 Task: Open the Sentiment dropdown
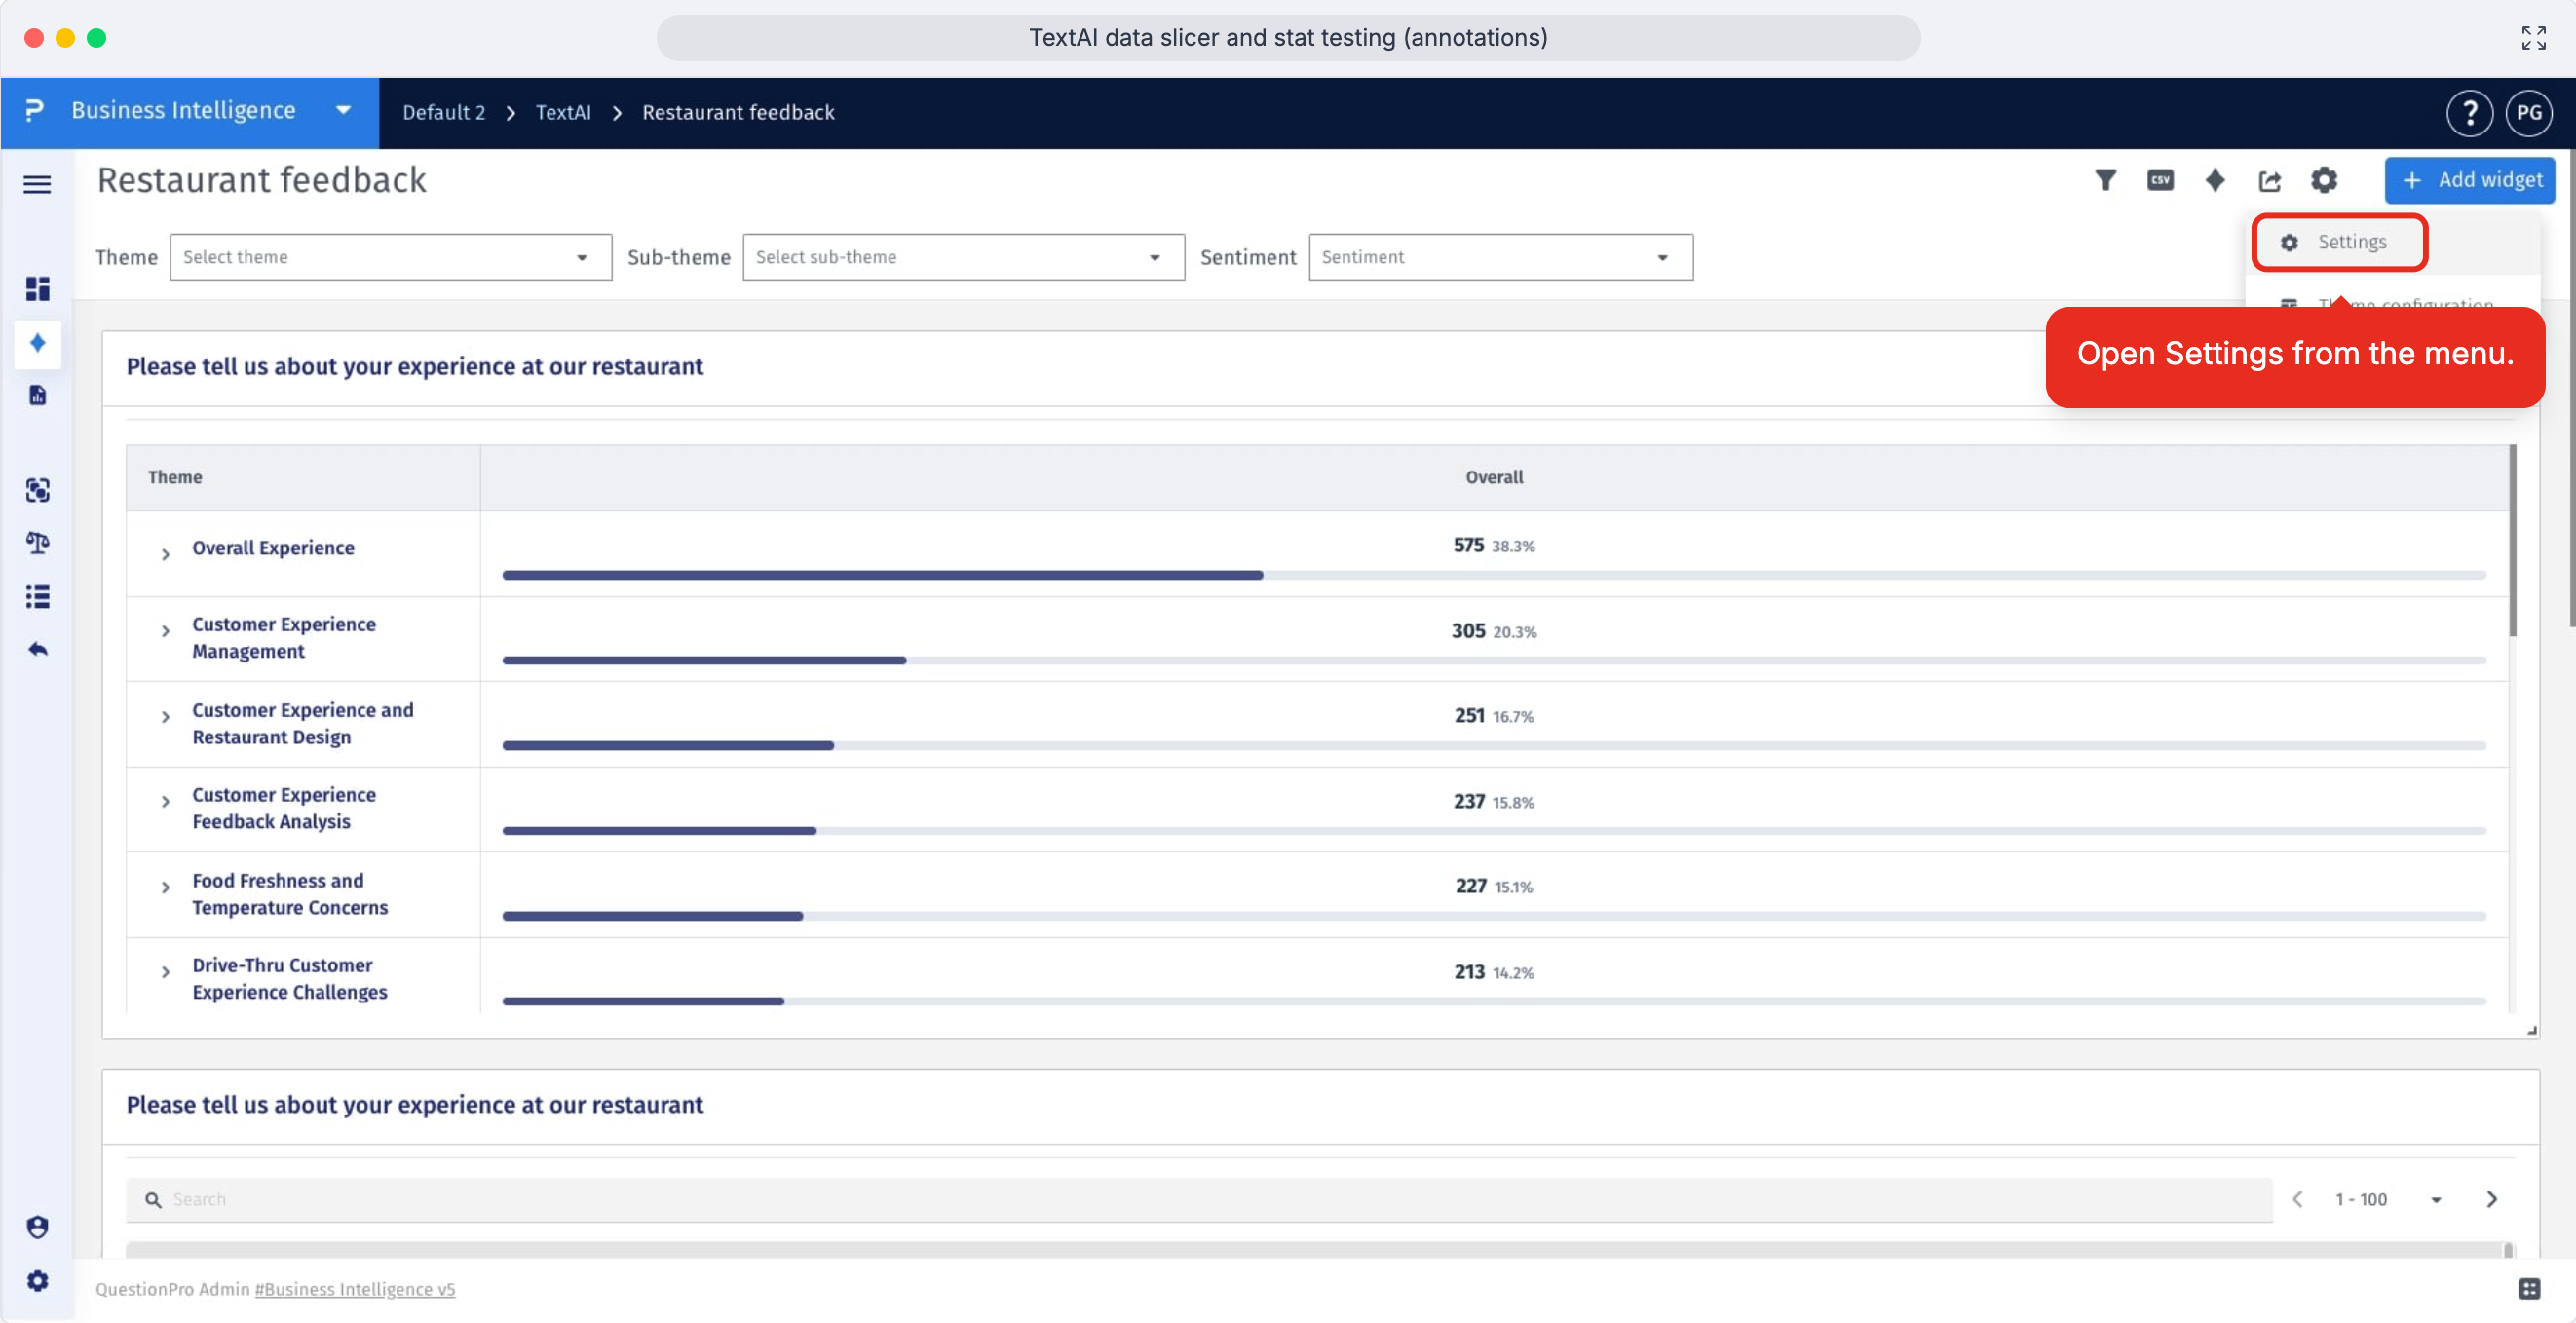pyautogui.click(x=1500, y=257)
